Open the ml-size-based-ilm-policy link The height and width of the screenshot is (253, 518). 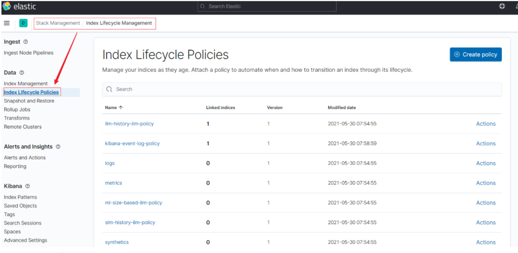pyautogui.click(x=133, y=203)
